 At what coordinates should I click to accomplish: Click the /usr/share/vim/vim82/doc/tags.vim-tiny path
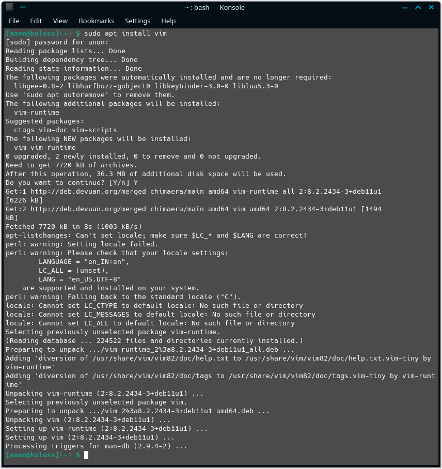pos(307,376)
